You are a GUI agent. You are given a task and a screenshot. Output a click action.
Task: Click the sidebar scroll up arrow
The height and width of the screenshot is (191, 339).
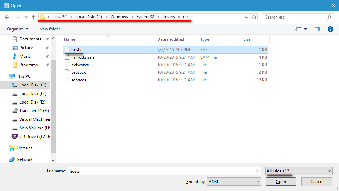point(53,38)
